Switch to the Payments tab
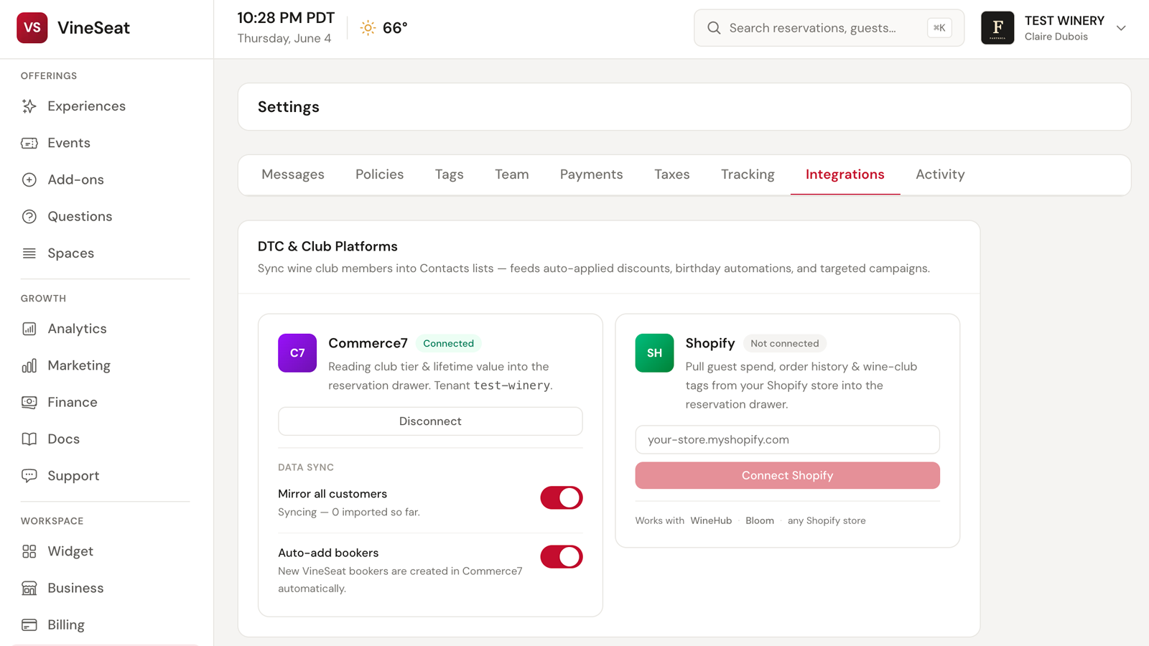Screen dimensions: 1149x646 [591, 174]
